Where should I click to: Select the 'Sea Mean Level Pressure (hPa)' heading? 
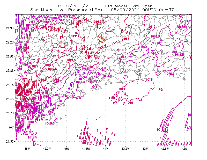(x=66, y=10)
